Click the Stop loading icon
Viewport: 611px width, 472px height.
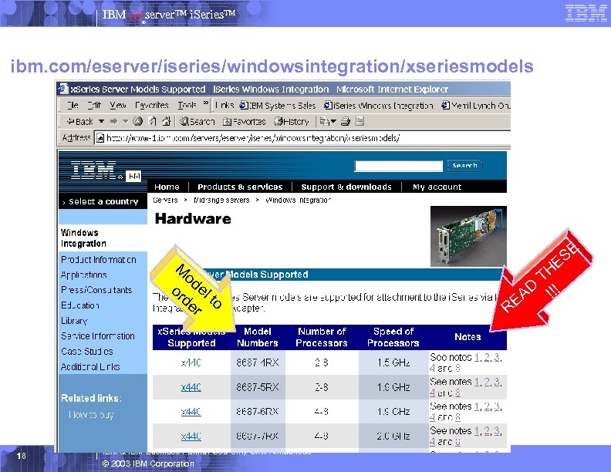[x=137, y=121]
